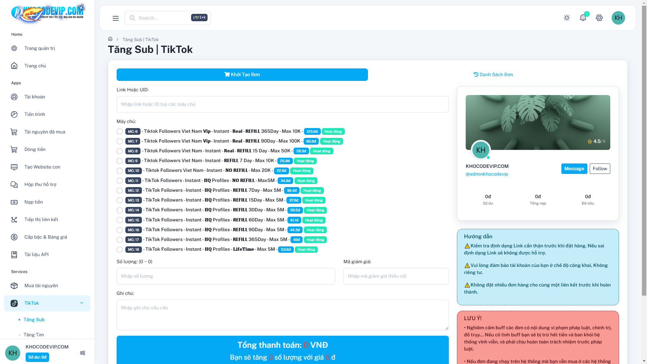The width and height of the screenshot is (647, 364).
Task: Open Dòng tiền in the sidebar
Action: click(35, 149)
